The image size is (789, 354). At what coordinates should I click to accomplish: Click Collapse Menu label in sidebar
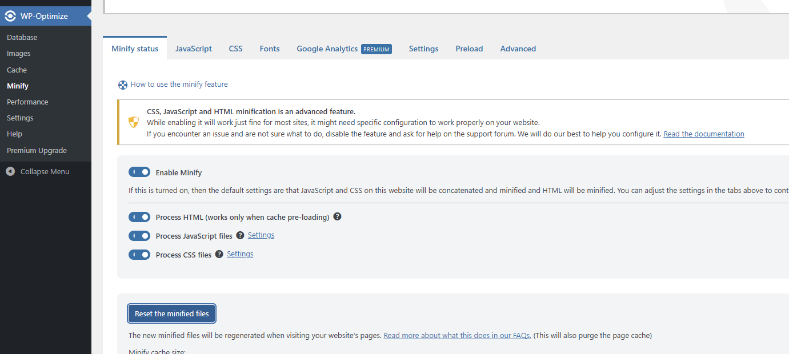(x=45, y=171)
